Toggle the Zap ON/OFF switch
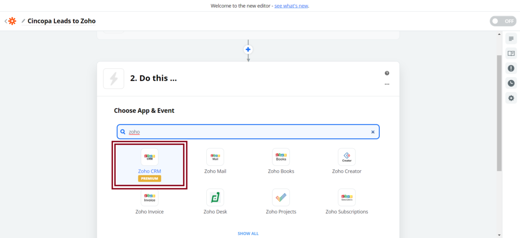Image resolution: width=520 pixels, height=238 pixels. [502, 21]
